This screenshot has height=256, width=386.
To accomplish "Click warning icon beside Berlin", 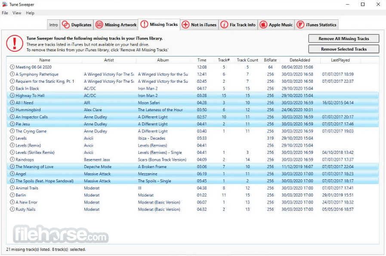I will pos(12,195).
